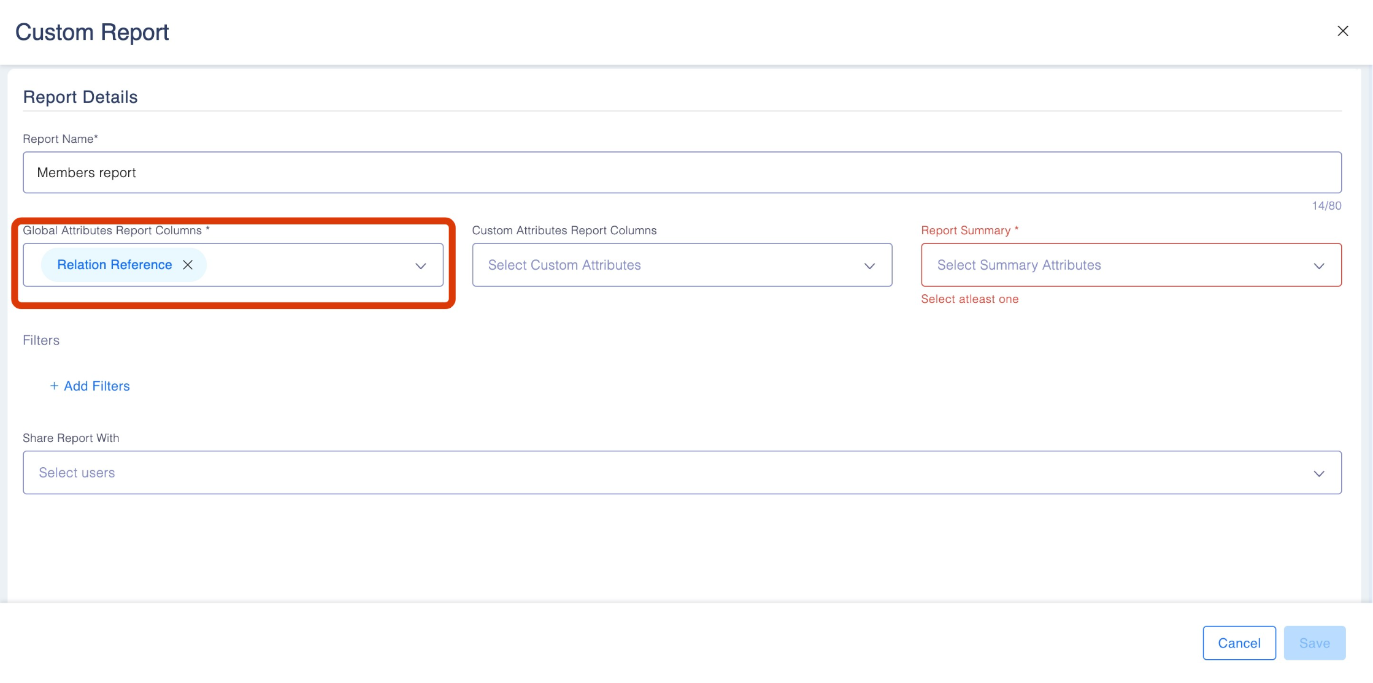Viewport: 1373px width, 683px height.
Task: Click the 14/80 character counter
Action: tap(1326, 206)
